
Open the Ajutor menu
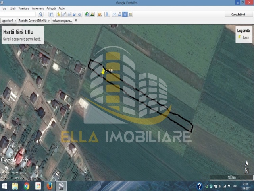click(62, 8)
